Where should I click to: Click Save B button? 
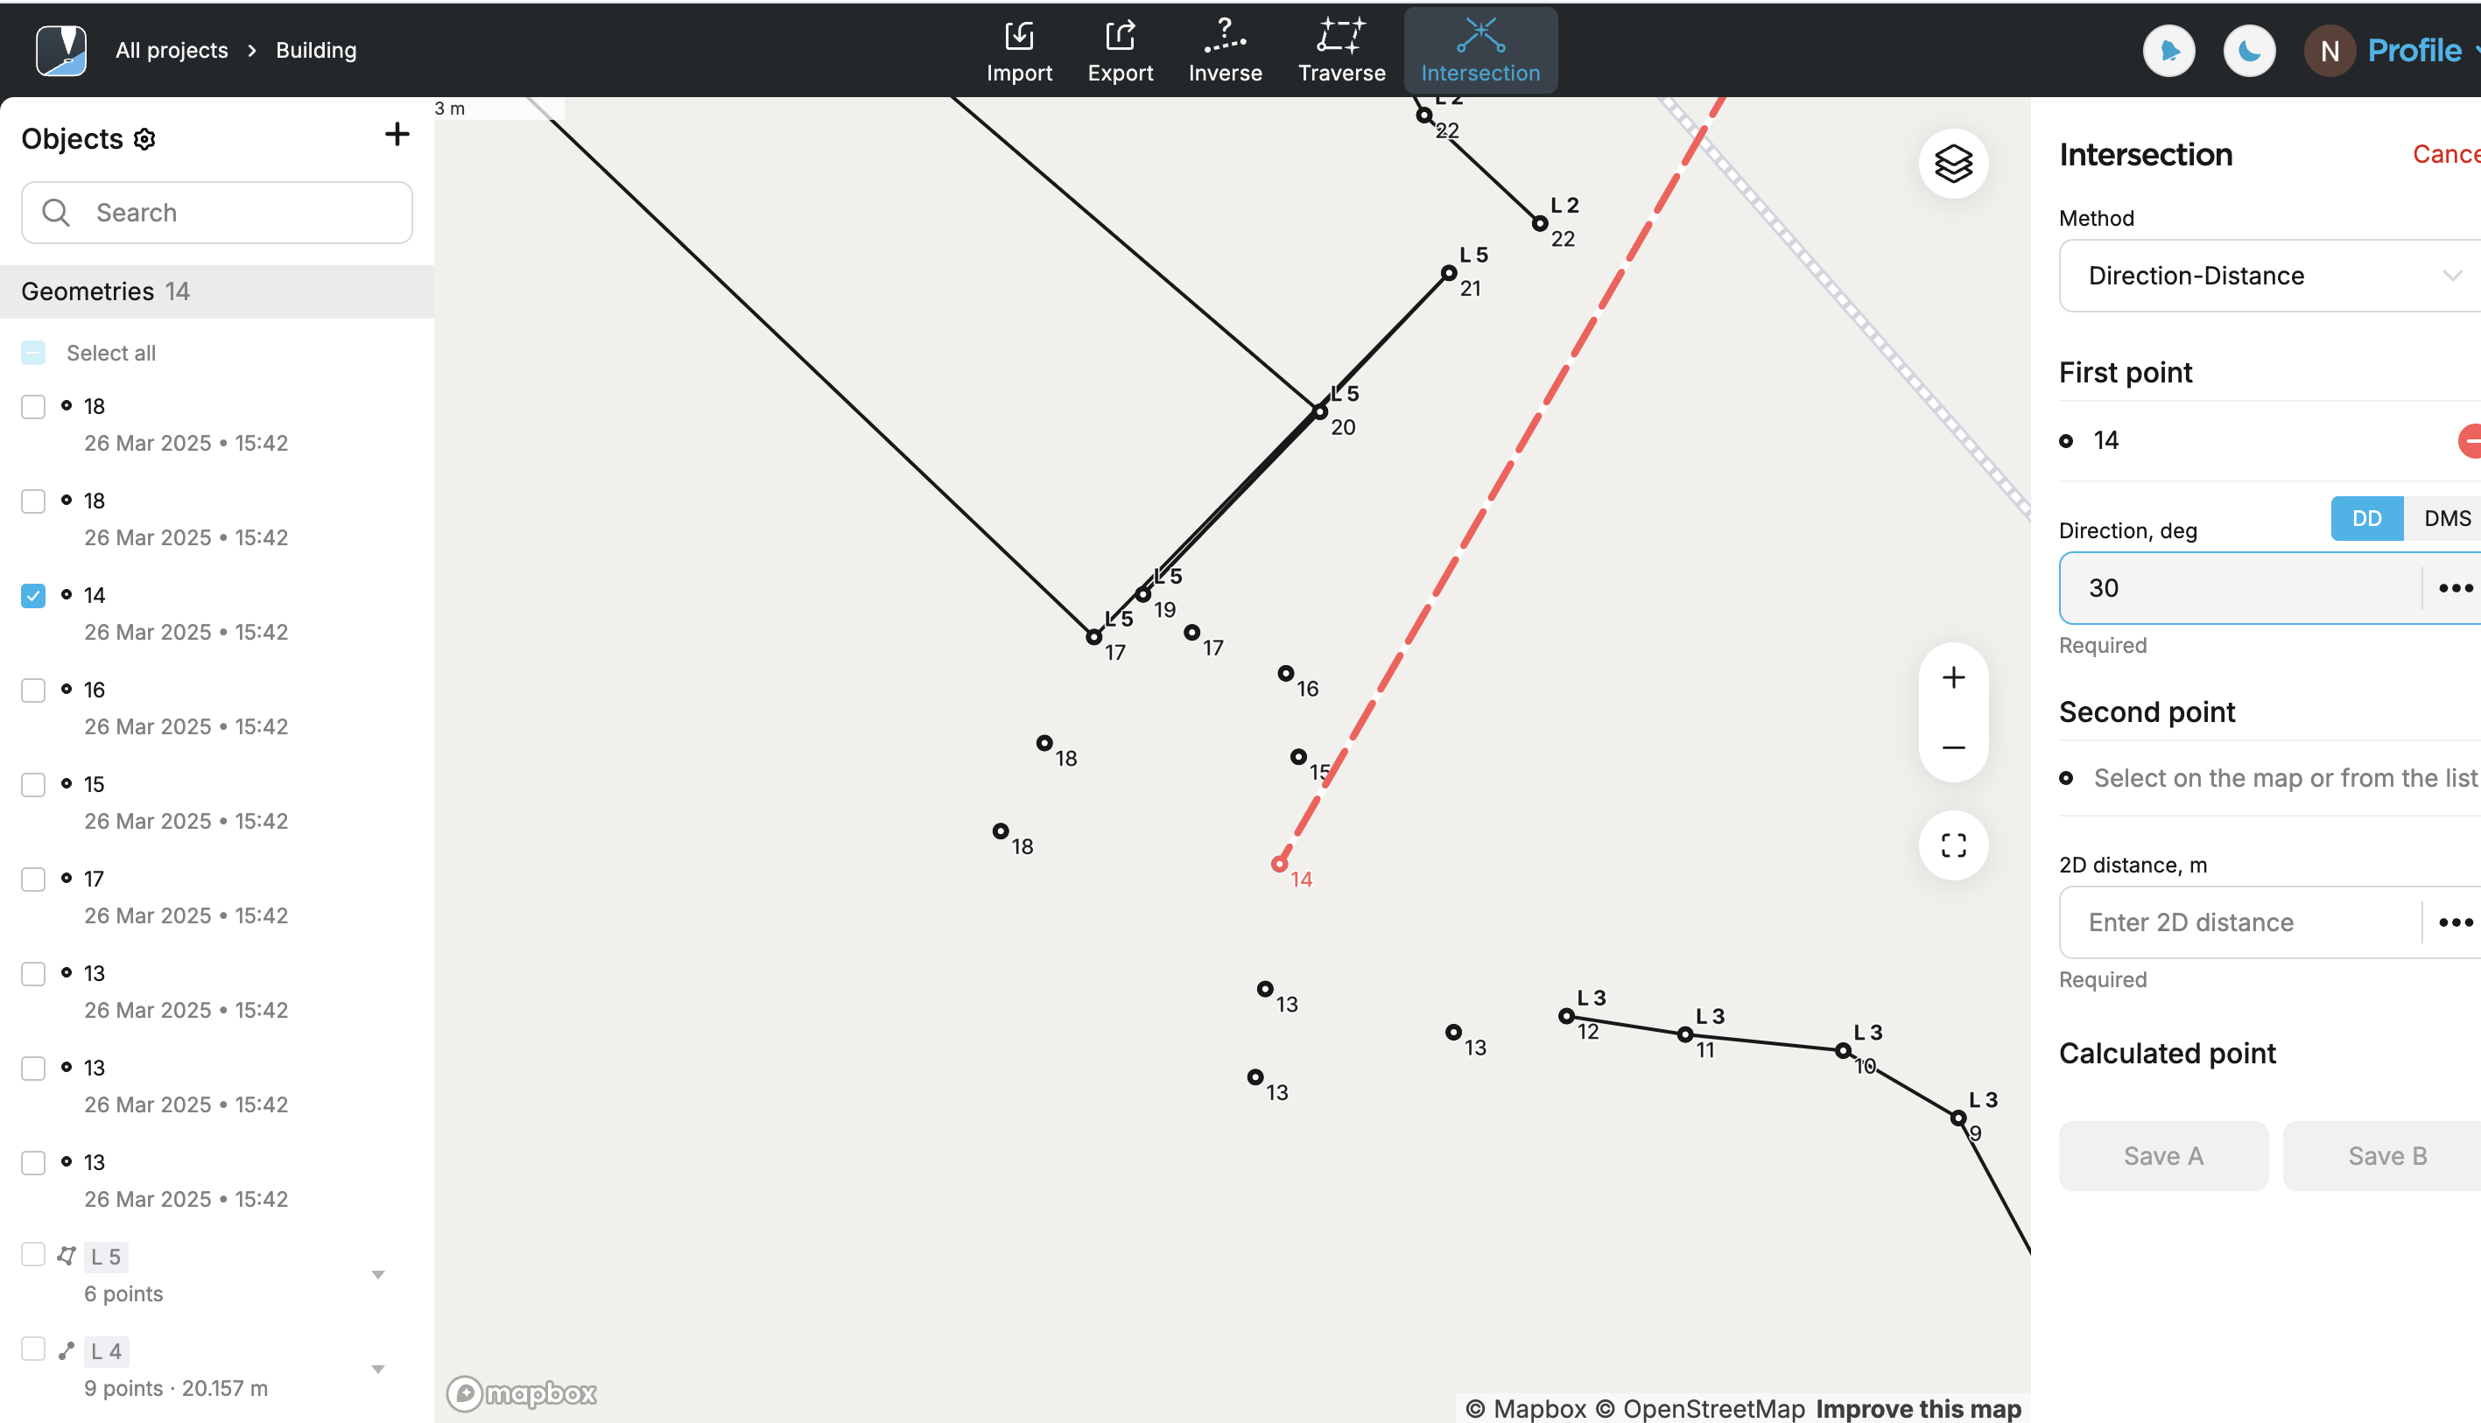[2382, 1156]
